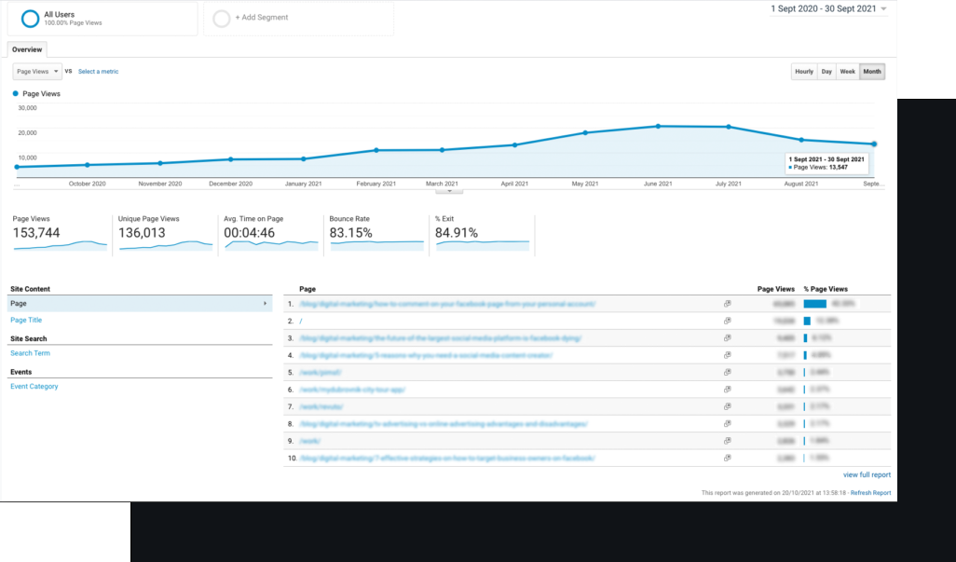
Task: Open external link icon for row 7
Action: coord(728,406)
